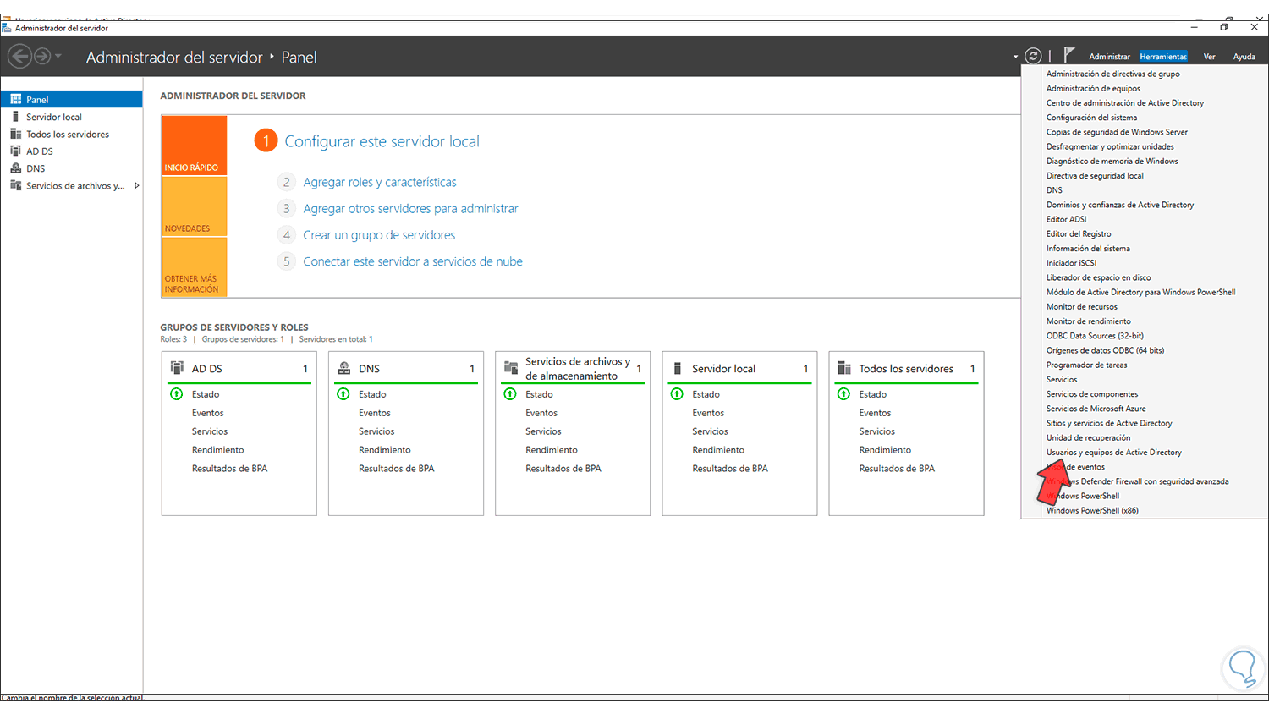Select Usuarios y equipos de Active Directory
Image resolution: width=1269 pixels, height=714 pixels.
point(1113,453)
